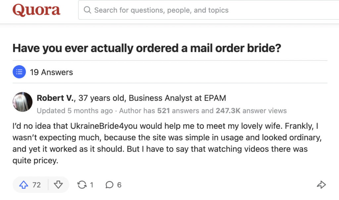This screenshot has width=339, height=200.
Task: Downvote Robert V.'s answer
Action: (x=59, y=185)
